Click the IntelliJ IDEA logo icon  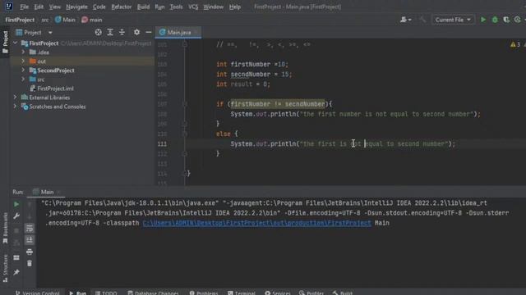coord(9,7)
